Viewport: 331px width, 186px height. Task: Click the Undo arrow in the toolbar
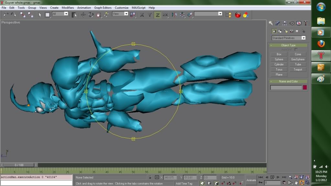[6, 15]
